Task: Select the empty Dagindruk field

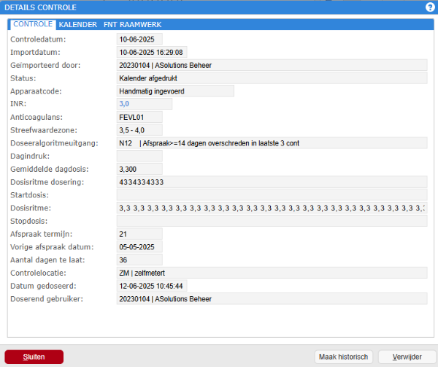Action: pyautogui.click(x=139, y=156)
